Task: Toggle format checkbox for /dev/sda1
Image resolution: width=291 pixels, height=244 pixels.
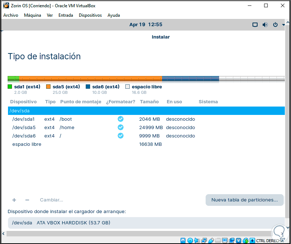Action: [121, 119]
